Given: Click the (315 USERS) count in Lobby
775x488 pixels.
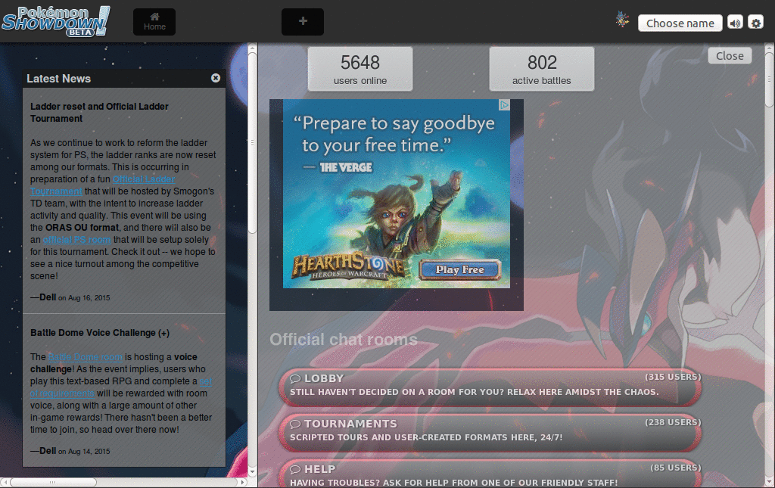Looking at the screenshot, I should pos(673,377).
